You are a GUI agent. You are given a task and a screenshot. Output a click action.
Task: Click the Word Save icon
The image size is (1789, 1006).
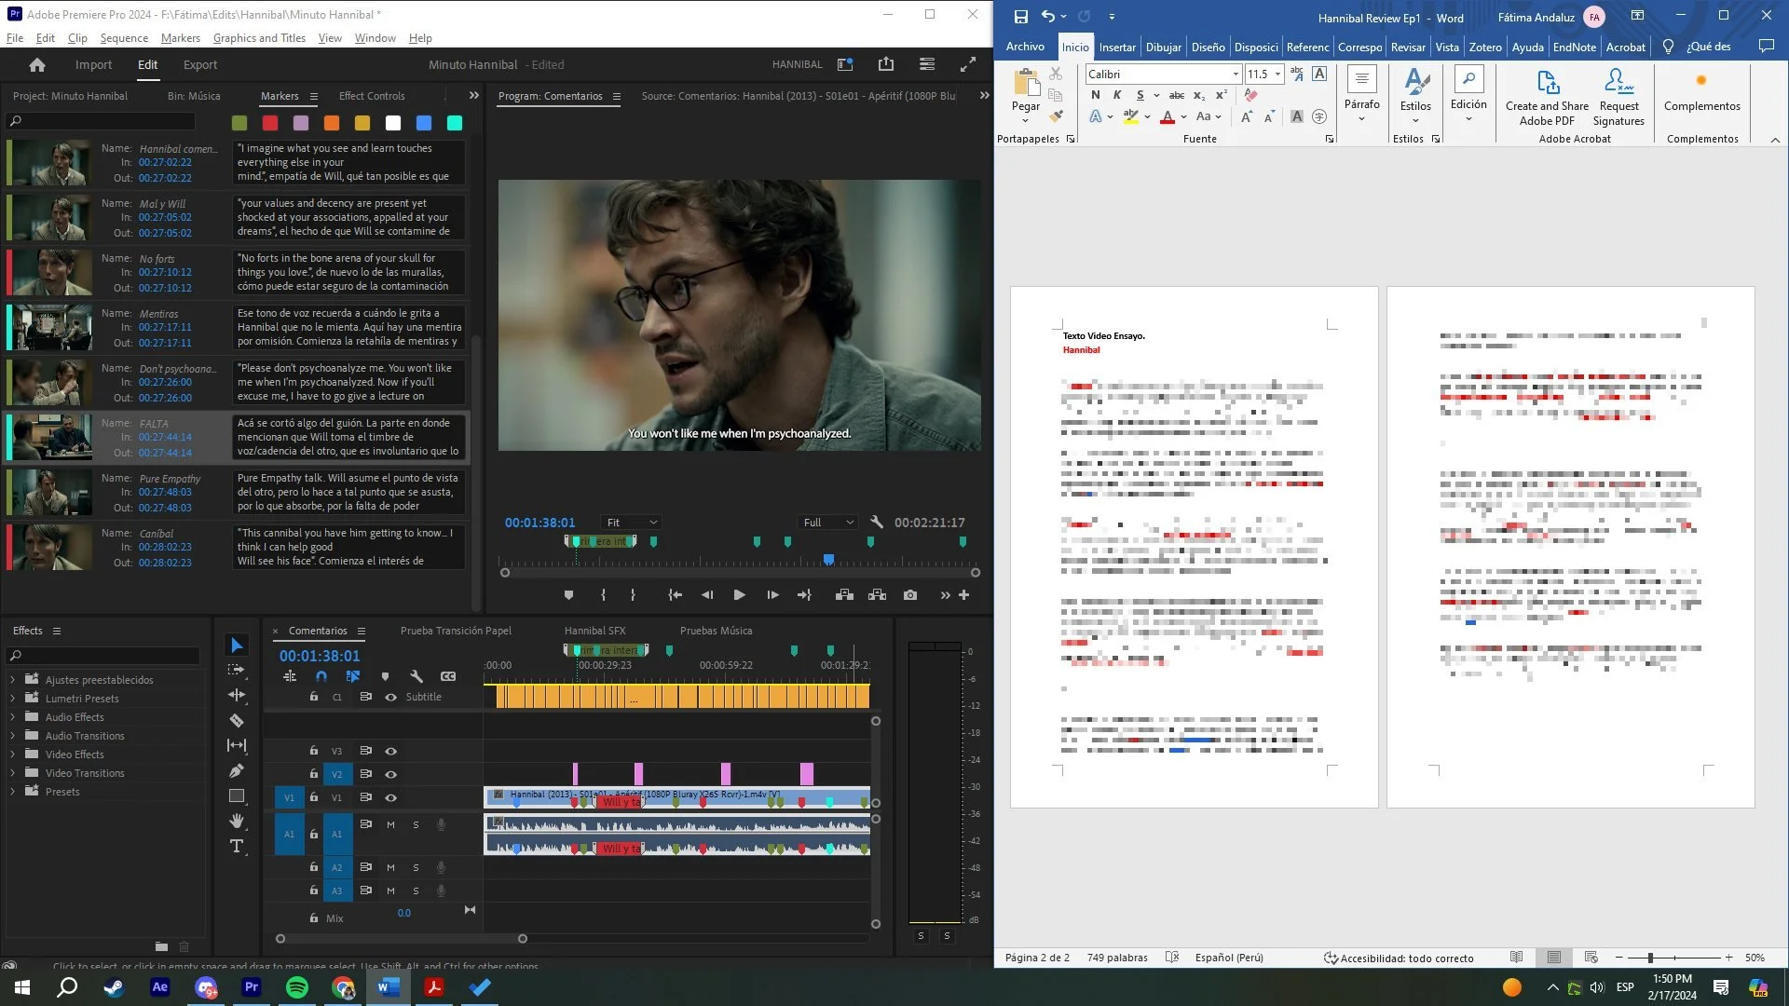point(1021,17)
